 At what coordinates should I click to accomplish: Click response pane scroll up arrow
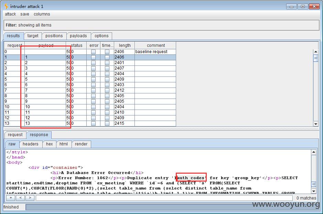click(313, 152)
